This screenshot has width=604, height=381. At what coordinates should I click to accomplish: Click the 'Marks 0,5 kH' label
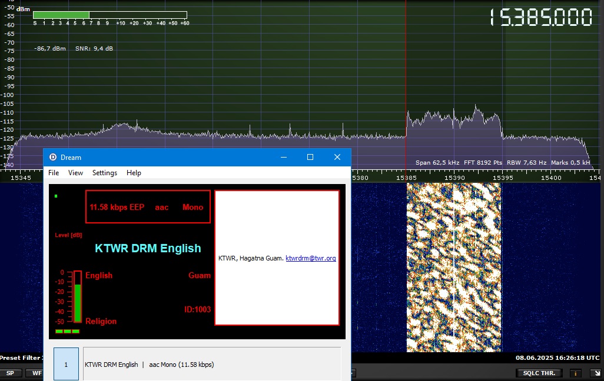(x=570, y=162)
